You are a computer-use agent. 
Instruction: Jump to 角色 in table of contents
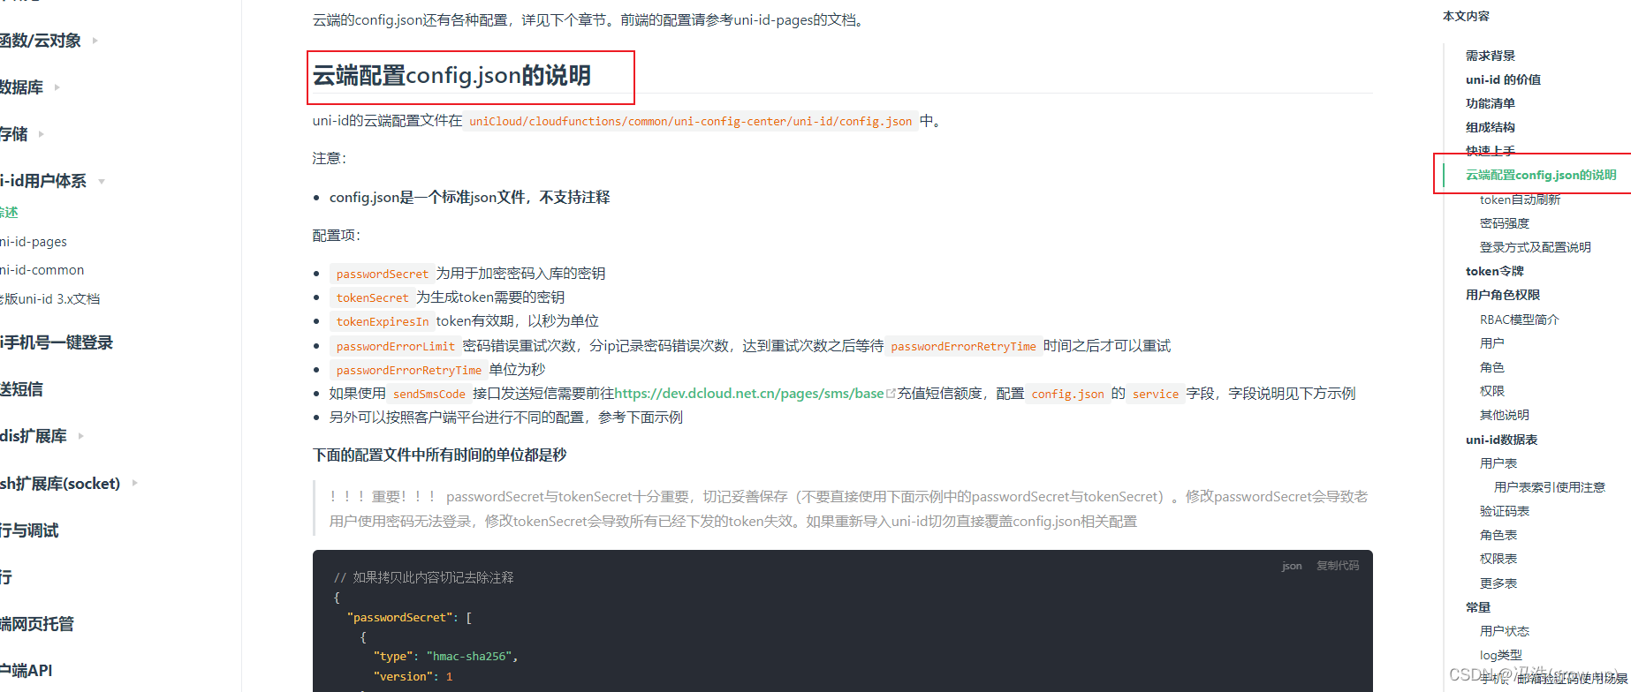pos(1492,367)
